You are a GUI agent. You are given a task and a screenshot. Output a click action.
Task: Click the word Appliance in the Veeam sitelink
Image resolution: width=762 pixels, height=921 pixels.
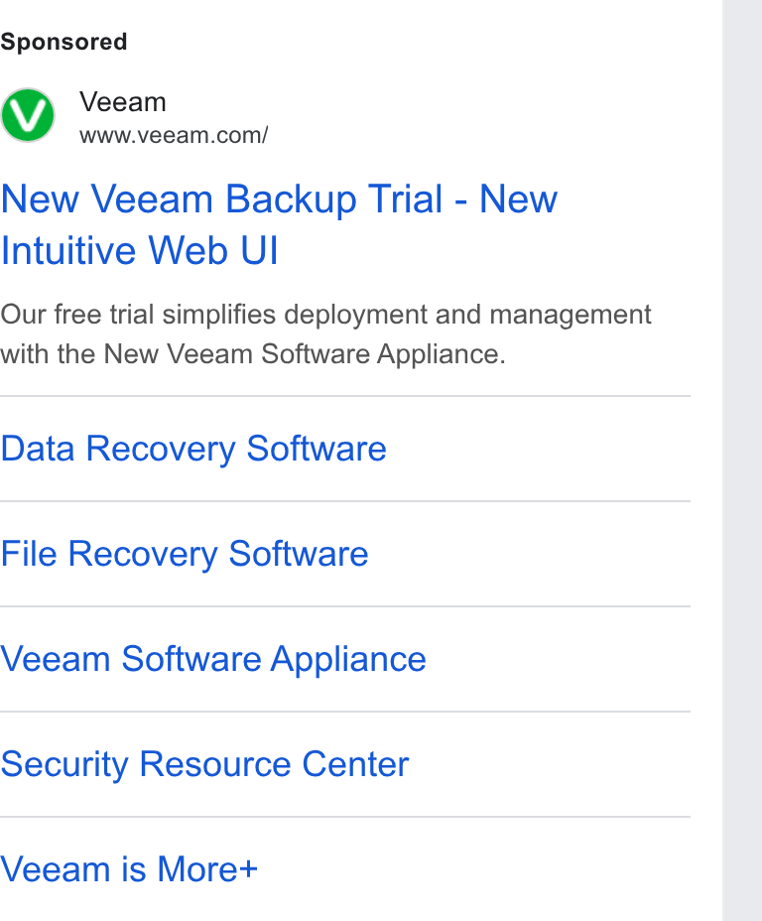point(348,660)
